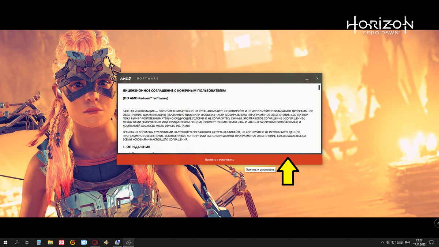Open the yellow circular player icon on taskbar

click(x=73, y=242)
